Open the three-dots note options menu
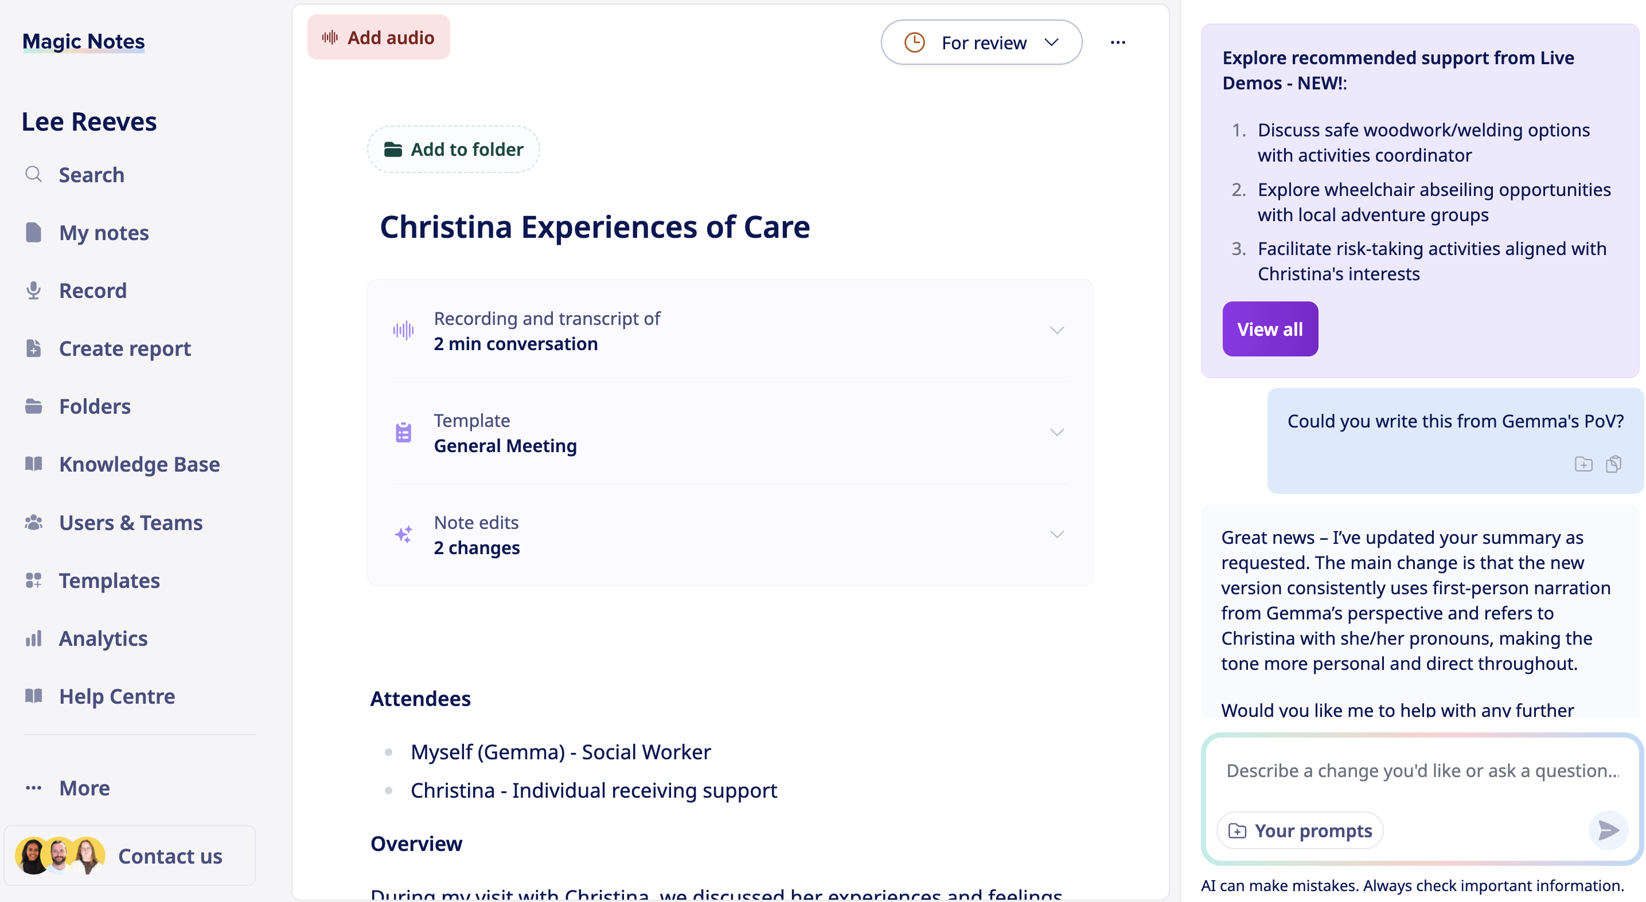The width and height of the screenshot is (1646, 902). (1118, 43)
